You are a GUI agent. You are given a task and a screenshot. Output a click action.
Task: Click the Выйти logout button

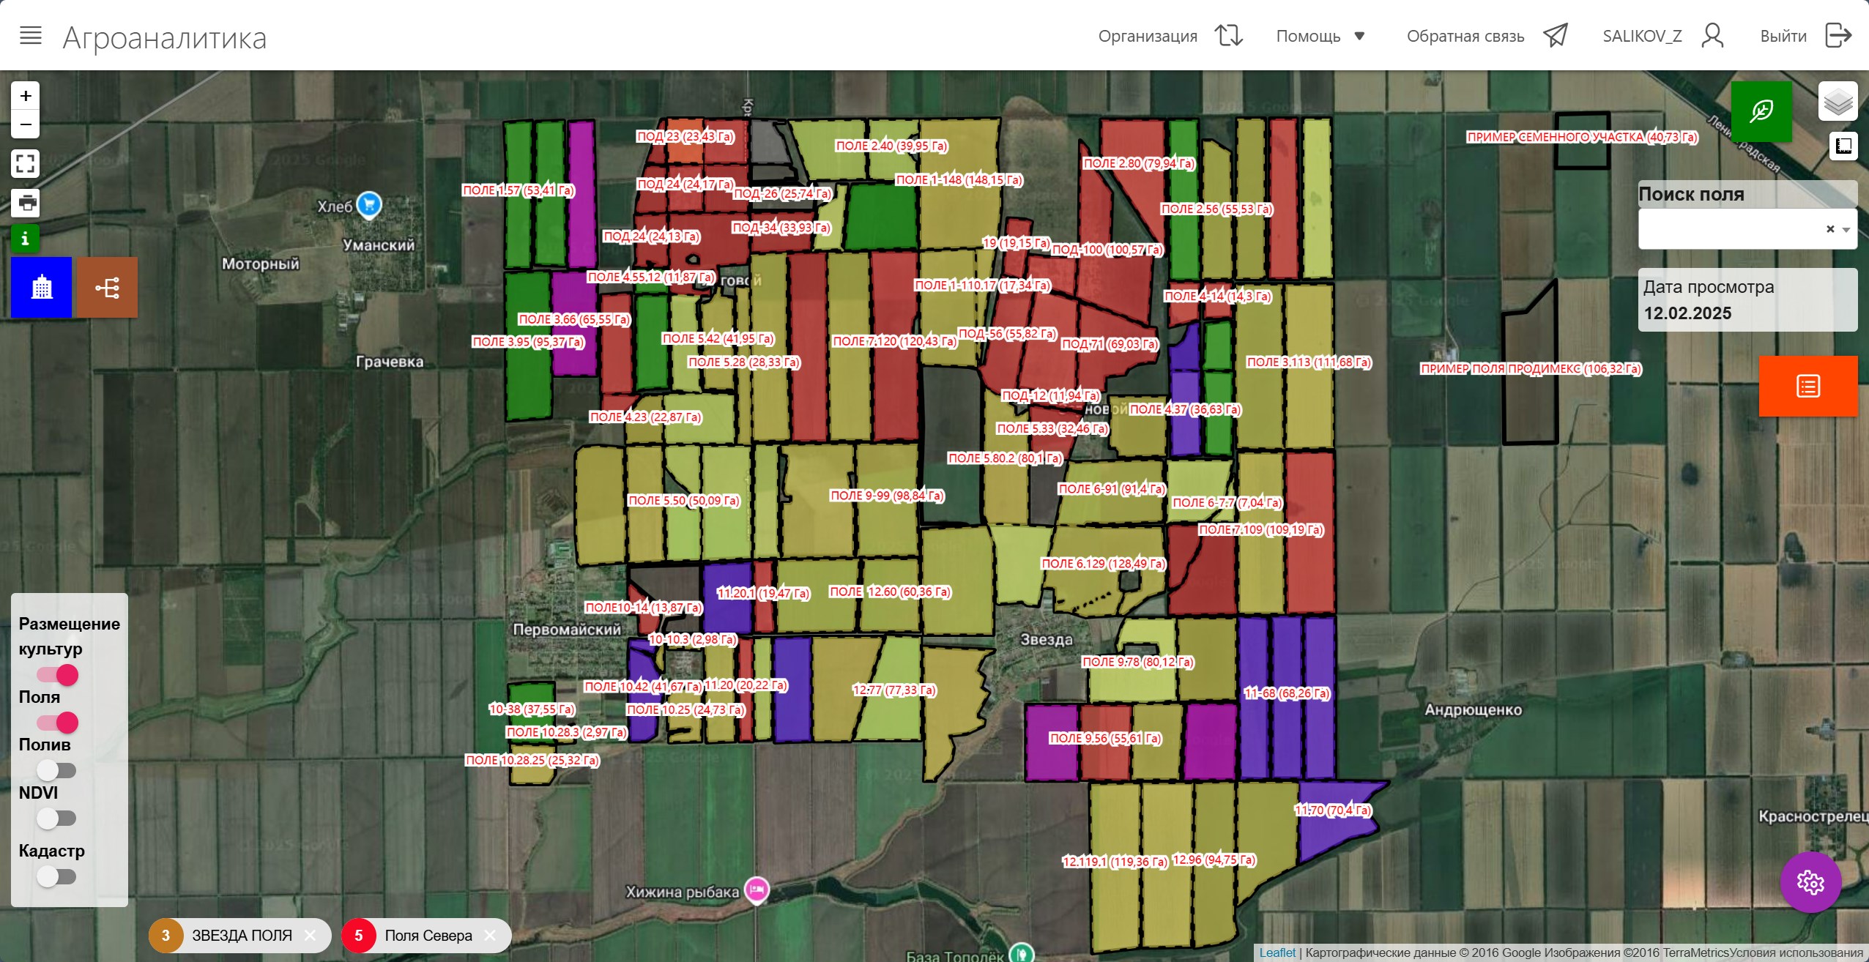click(x=1805, y=36)
